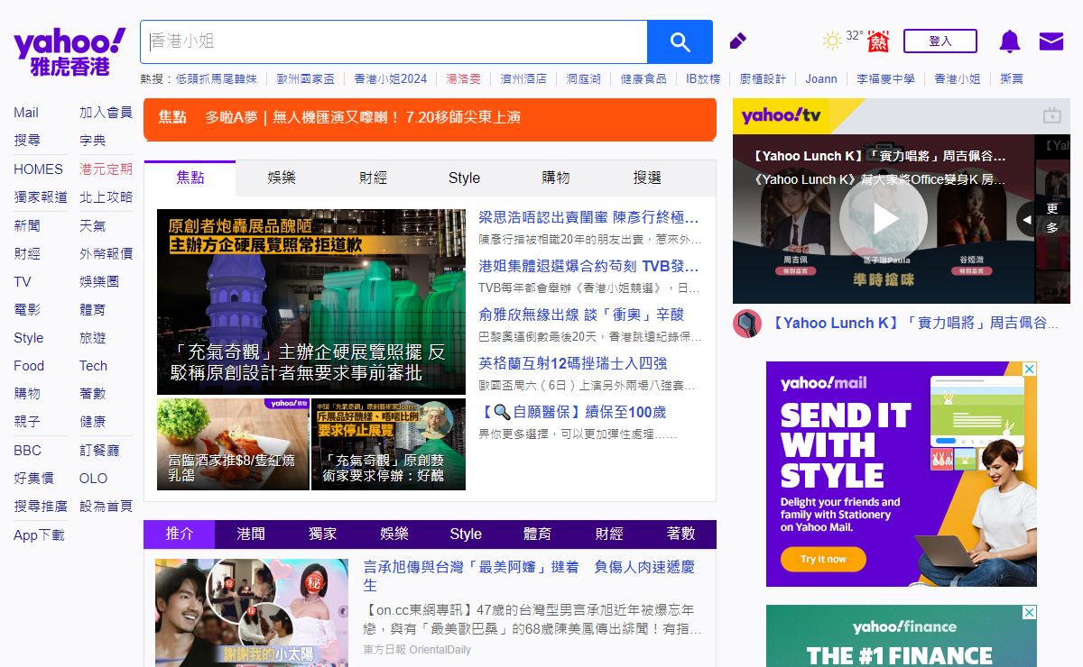
Task: Click Food in the sidebar
Action: (29, 366)
